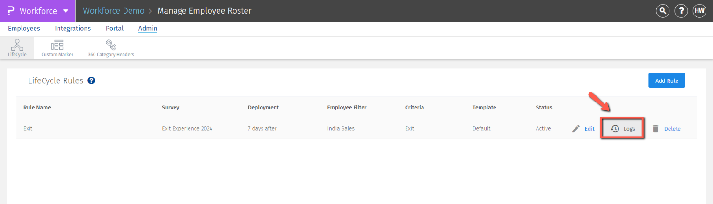Click the Delete link for Exit rule
This screenshot has width=713, height=204.
coord(672,129)
